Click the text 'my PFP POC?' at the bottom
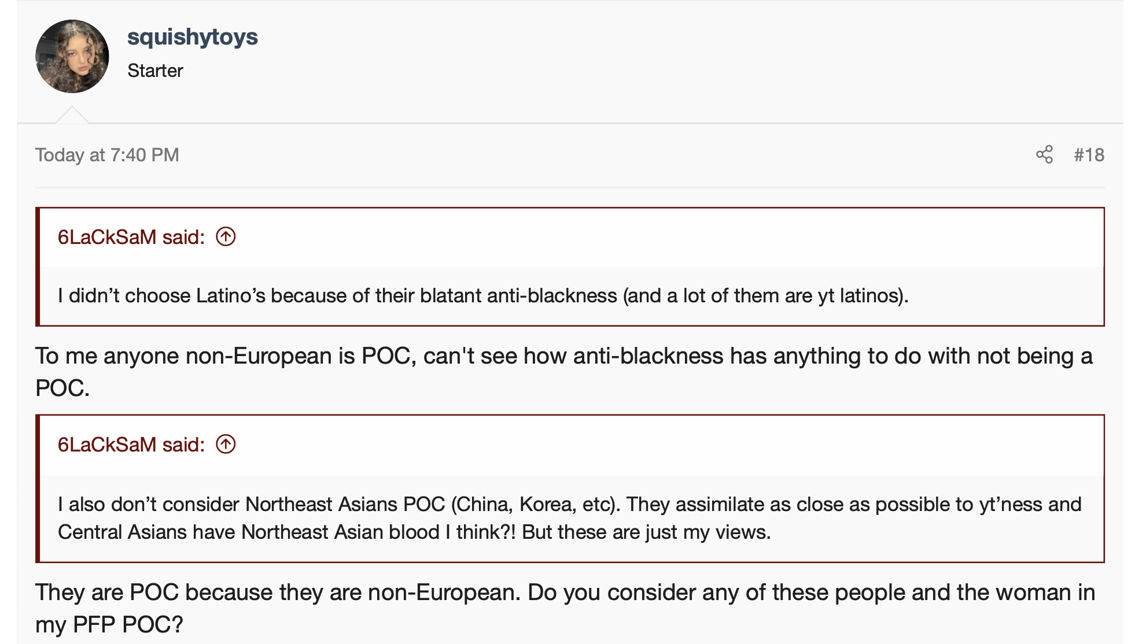This screenshot has width=1135, height=644. point(109,625)
